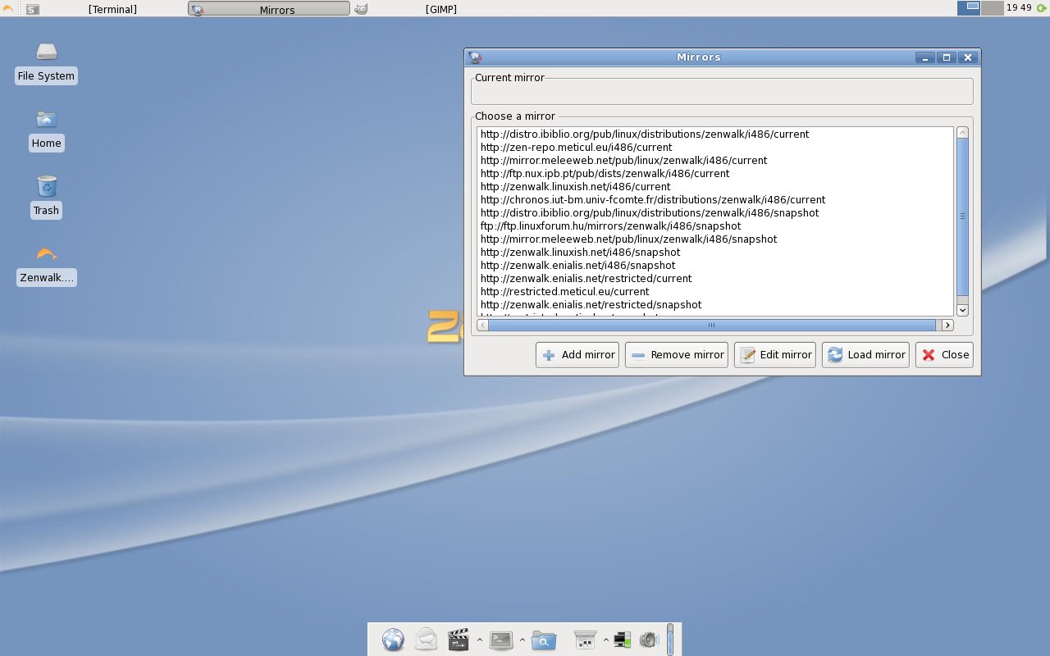Open the web browser globe icon in dock

[393, 640]
